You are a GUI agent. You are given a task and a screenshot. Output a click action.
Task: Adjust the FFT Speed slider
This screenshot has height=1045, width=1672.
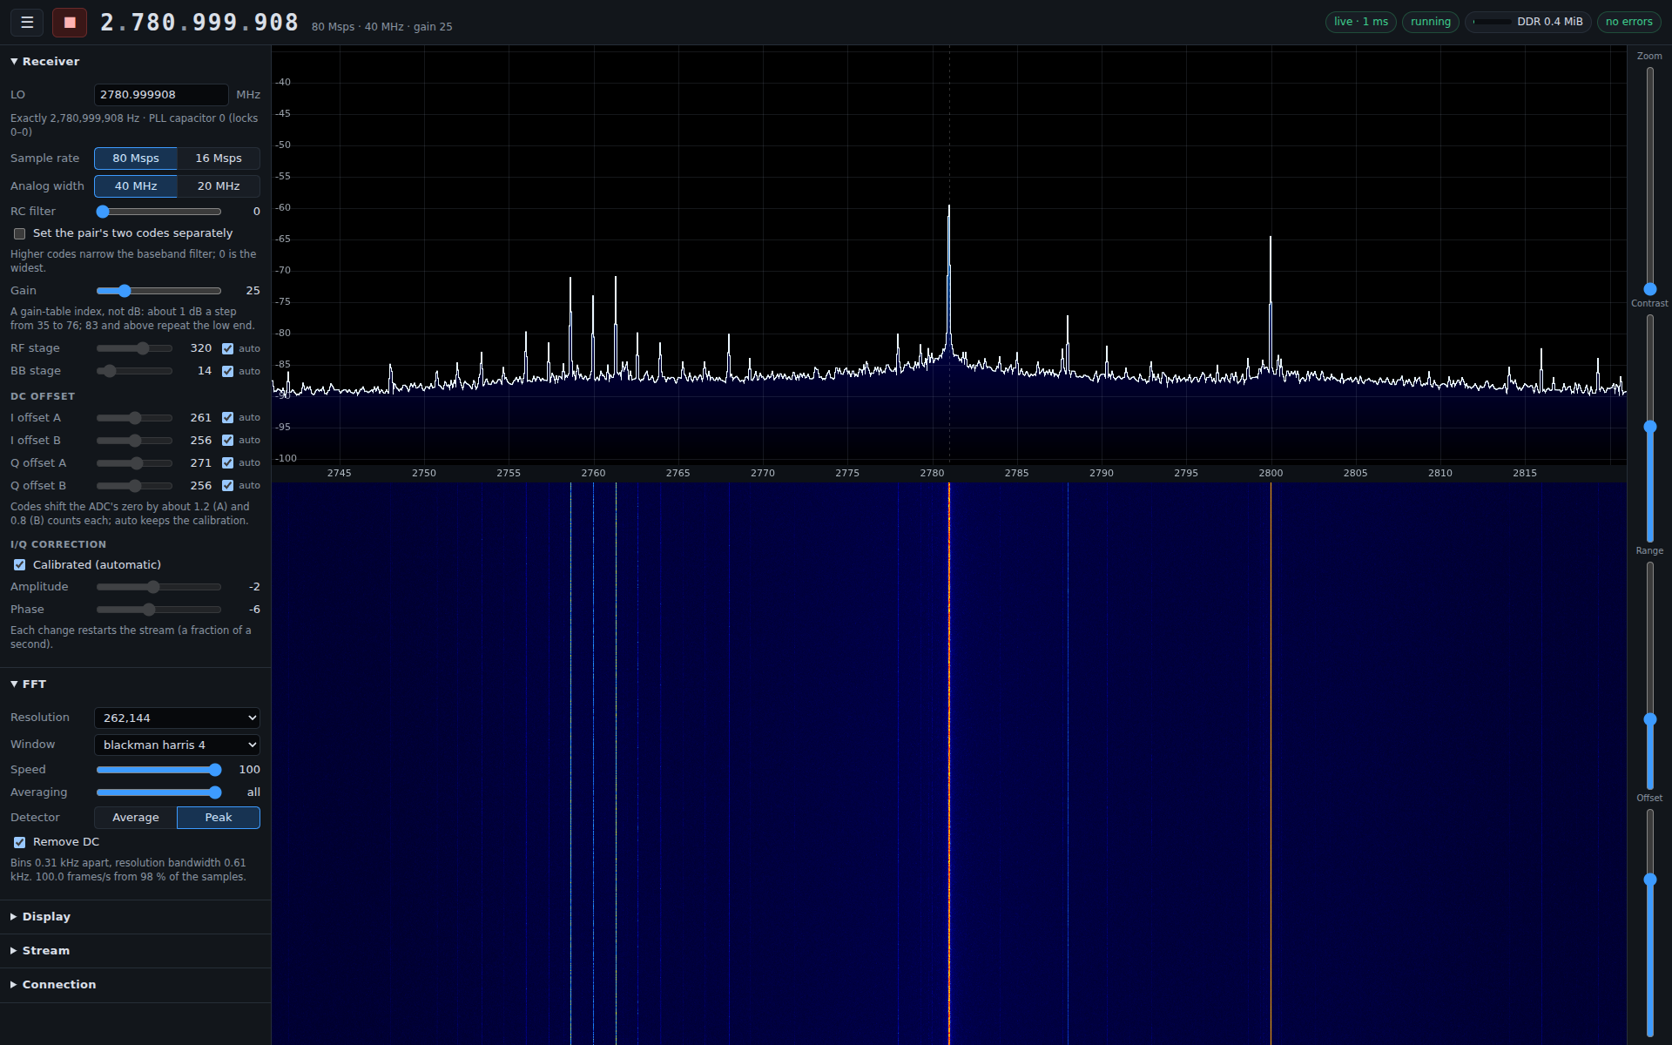point(158,770)
